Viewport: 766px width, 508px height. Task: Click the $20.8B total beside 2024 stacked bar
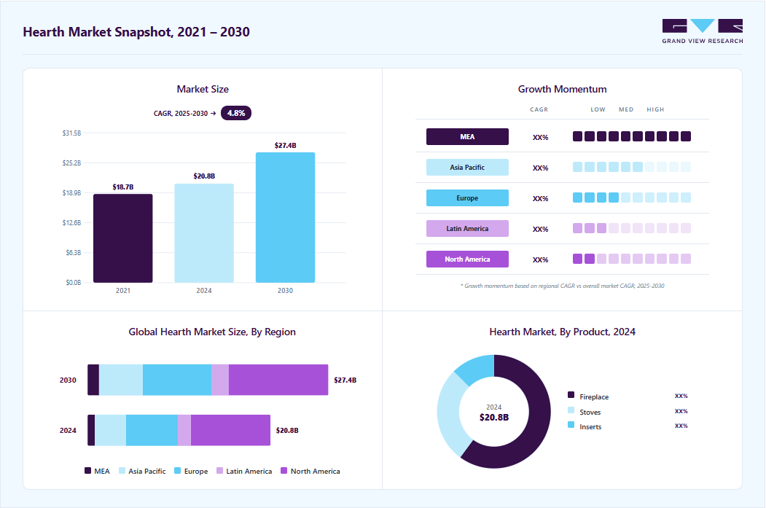pyautogui.click(x=287, y=430)
